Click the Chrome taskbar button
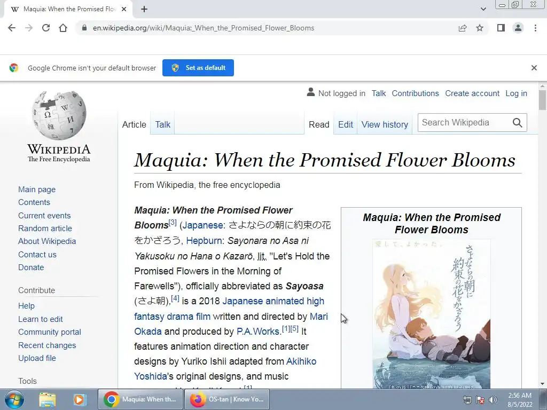 click(x=140, y=399)
